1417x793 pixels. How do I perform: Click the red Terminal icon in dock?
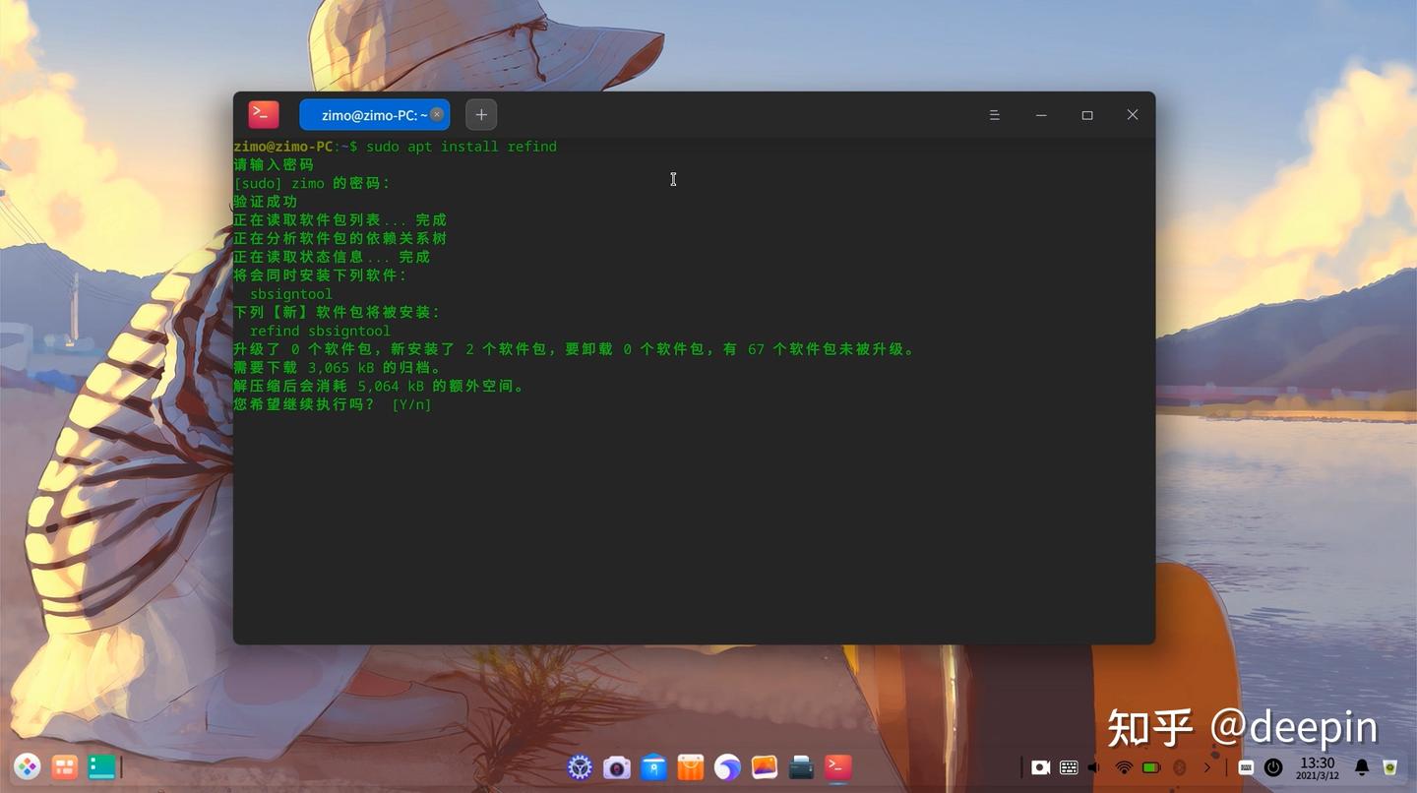pos(838,767)
